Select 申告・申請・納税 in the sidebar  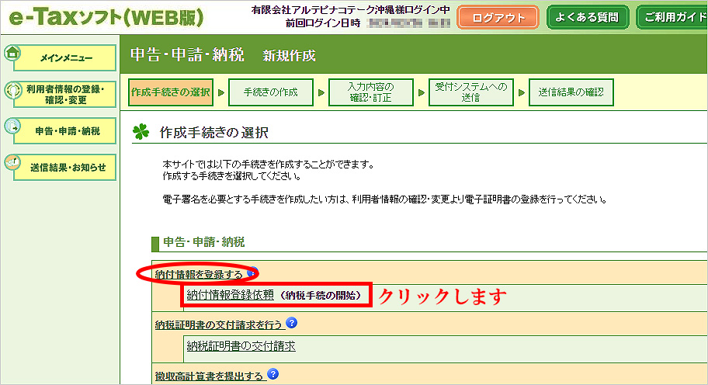[x=67, y=131]
